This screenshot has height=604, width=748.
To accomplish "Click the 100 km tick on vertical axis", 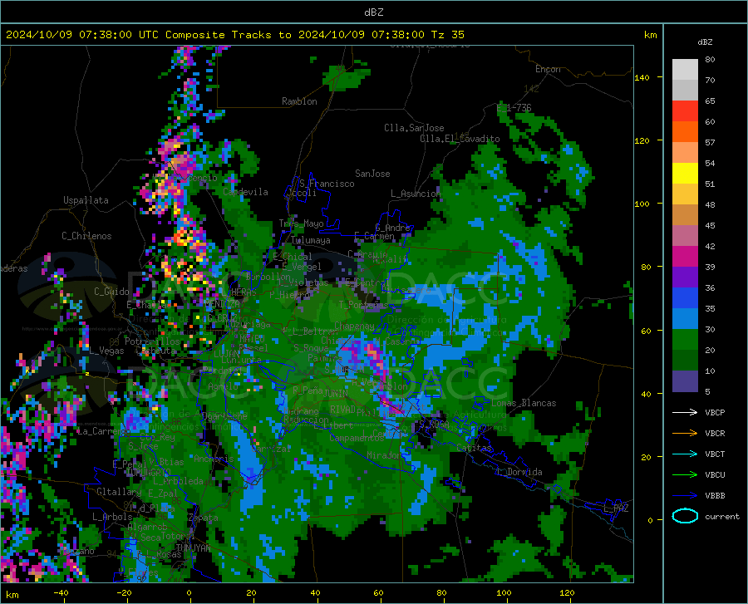I will coord(642,204).
